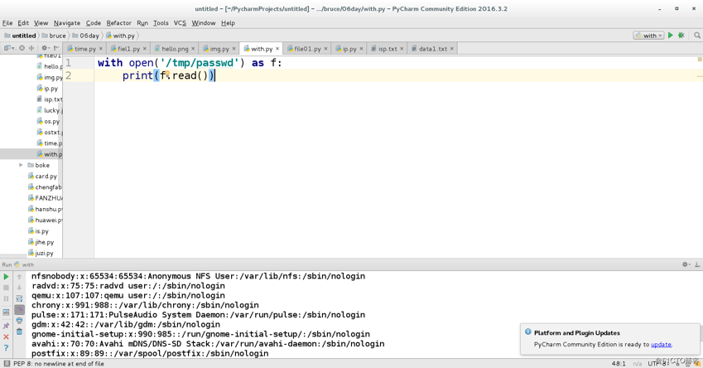
Task: Click the Pause Output icon in Run panel
Action: pos(7,298)
